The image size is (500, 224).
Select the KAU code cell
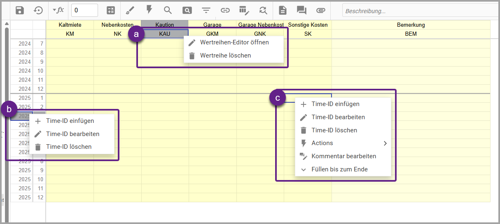(x=165, y=34)
